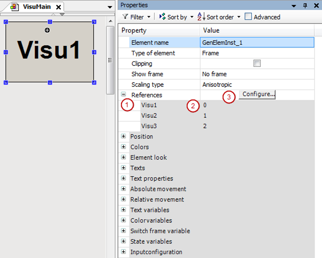Select the Visu2 reference row
The height and width of the screenshot is (258, 322).
click(149, 116)
